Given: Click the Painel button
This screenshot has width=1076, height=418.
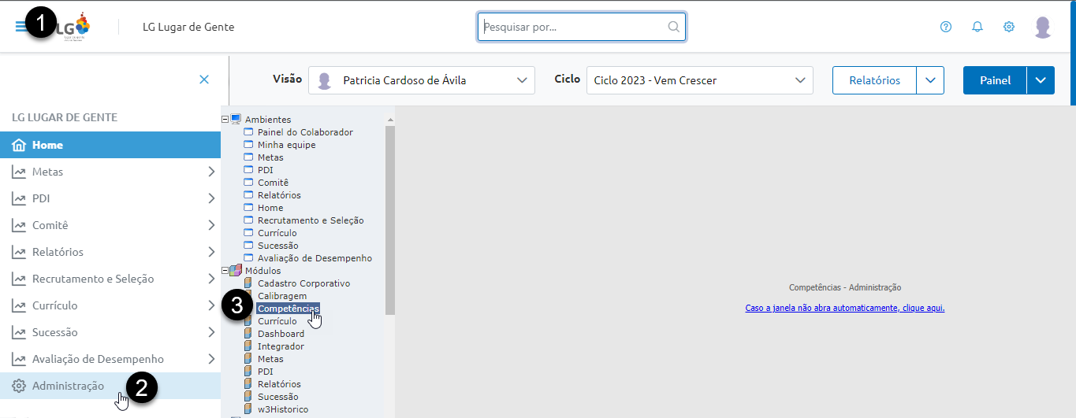Looking at the screenshot, I should 995,80.
